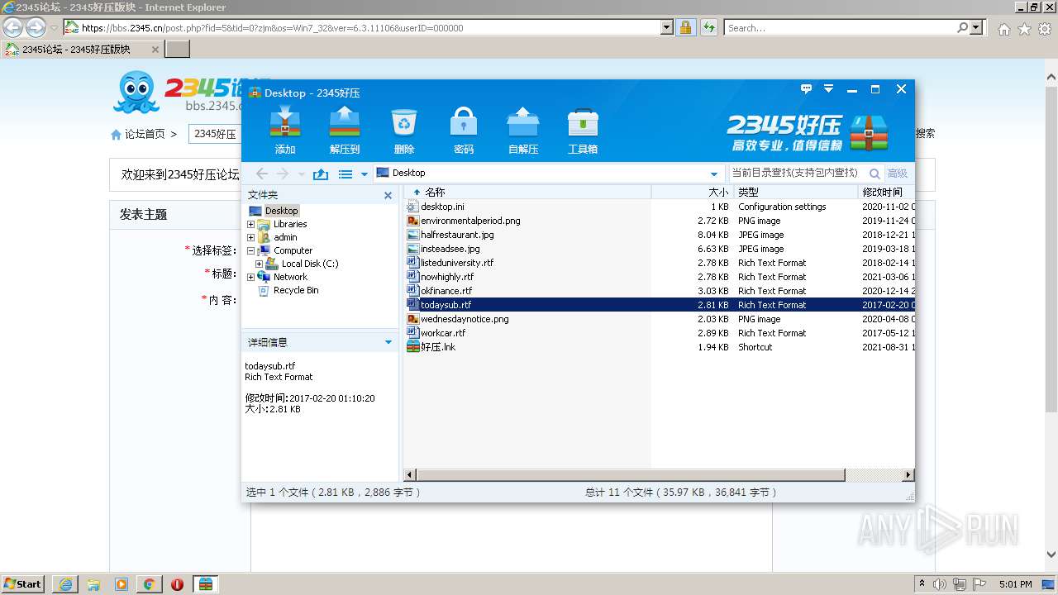Click the 添加 (Add) archive icon
The height and width of the screenshot is (595, 1058).
click(285, 131)
